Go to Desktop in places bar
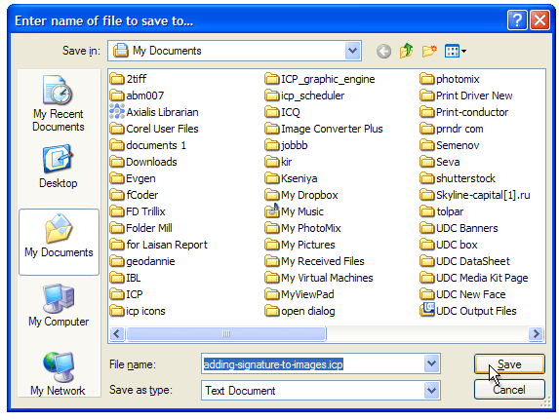The width and height of the screenshot is (559, 420). 59,167
